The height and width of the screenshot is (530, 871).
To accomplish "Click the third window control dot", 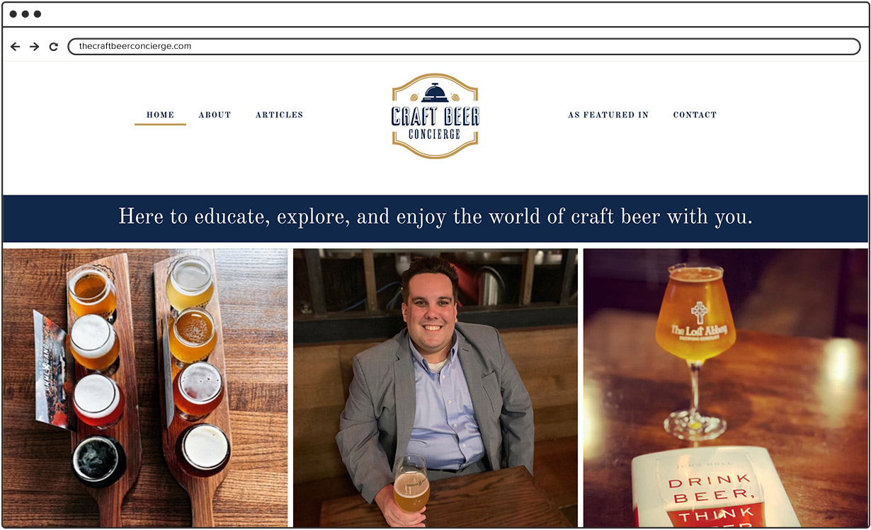I will (x=37, y=14).
